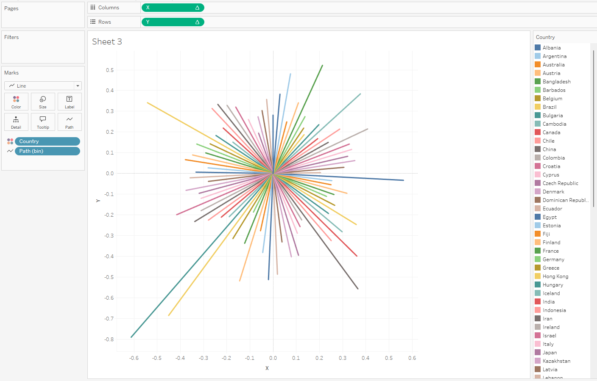
Task: Select Croatia in the legend
Action: pyautogui.click(x=552, y=166)
